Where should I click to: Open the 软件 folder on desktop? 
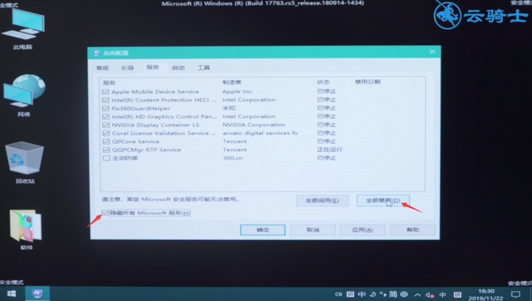(x=26, y=230)
